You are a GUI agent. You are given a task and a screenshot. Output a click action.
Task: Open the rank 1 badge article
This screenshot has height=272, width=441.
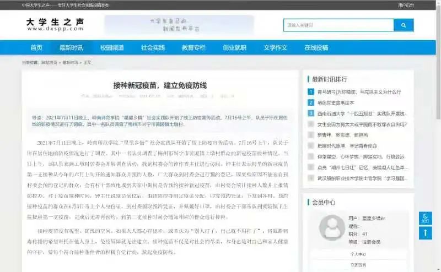point(311,92)
